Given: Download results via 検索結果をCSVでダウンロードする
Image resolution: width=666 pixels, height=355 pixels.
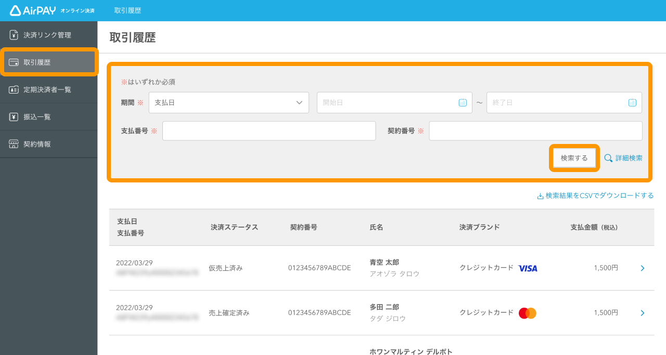Looking at the screenshot, I should [x=595, y=196].
